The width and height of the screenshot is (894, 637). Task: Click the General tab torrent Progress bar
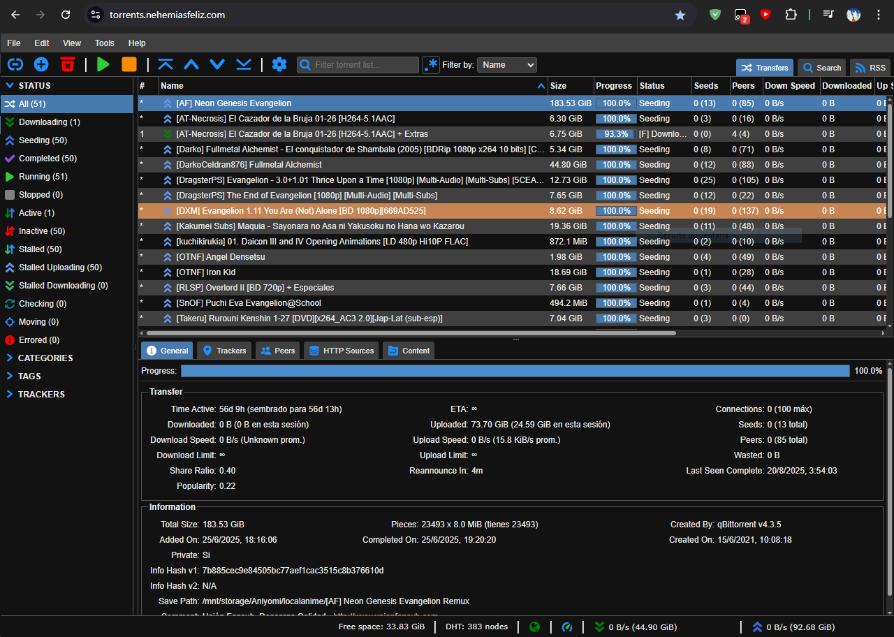515,371
